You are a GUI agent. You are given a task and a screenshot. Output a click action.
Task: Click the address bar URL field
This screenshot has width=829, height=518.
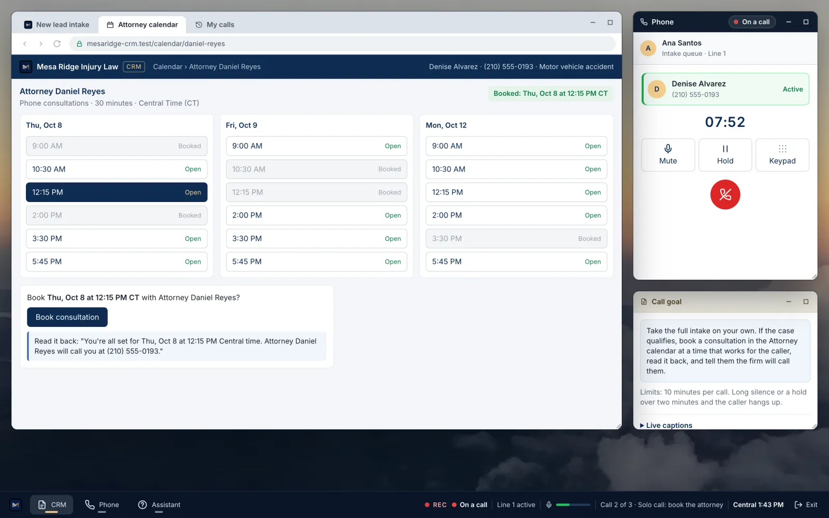click(x=342, y=44)
